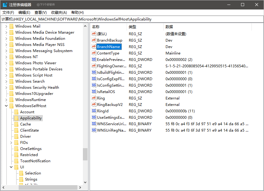Click the Windows Mail folder icon
This screenshot has width=264, height=191.
tap(11, 26)
